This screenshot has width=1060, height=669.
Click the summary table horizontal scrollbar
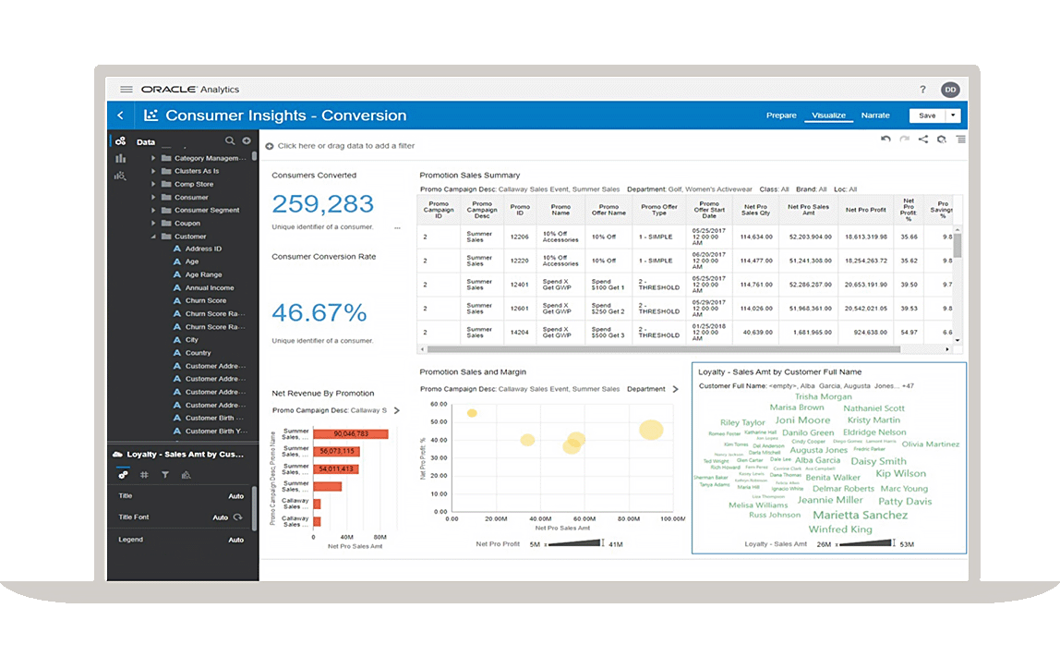[663, 349]
